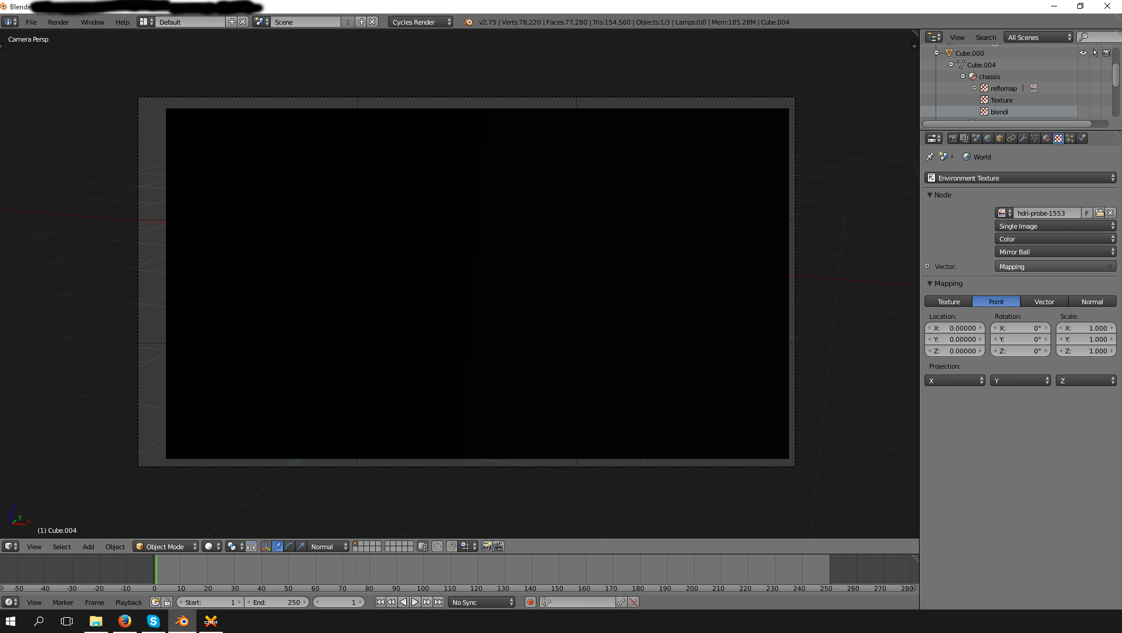The width and height of the screenshot is (1122, 633).
Task: Click the Mapping vector link button
Action: pyautogui.click(x=1055, y=266)
